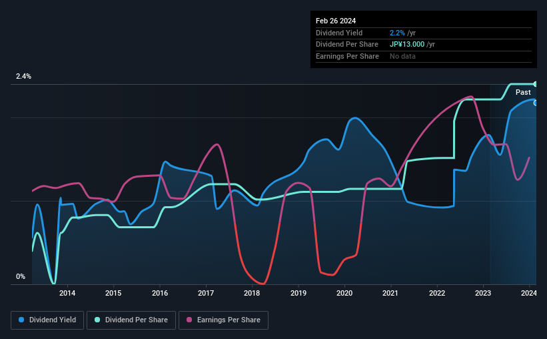Image resolution: width=547 pixels, height=339 pixels.
Task: Click the 2014 x-axis year label
Action: (x=67, y=293)
